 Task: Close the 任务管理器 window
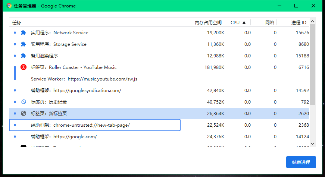tap(313, 6)
